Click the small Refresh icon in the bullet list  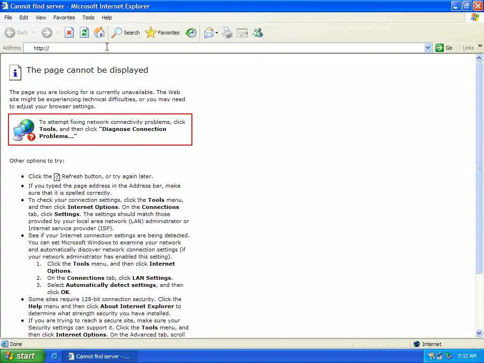click(x=57, y=177)
